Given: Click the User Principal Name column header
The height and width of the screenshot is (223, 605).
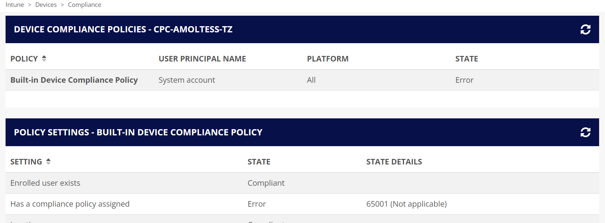Looking at the screenshot, I should pyautogui.click(x=202, y=59).
